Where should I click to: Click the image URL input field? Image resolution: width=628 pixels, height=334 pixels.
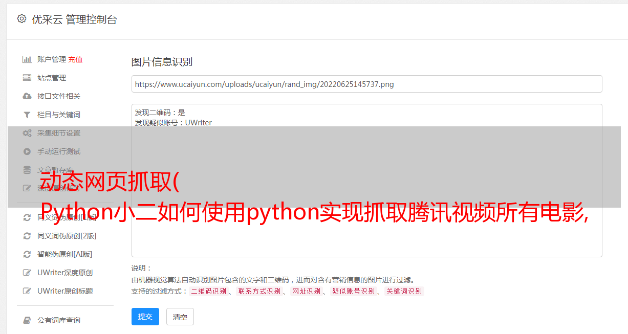pyautogui.click(x=366, y=84)
